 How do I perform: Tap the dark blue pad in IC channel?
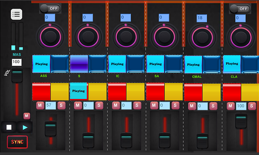(135, 64)
